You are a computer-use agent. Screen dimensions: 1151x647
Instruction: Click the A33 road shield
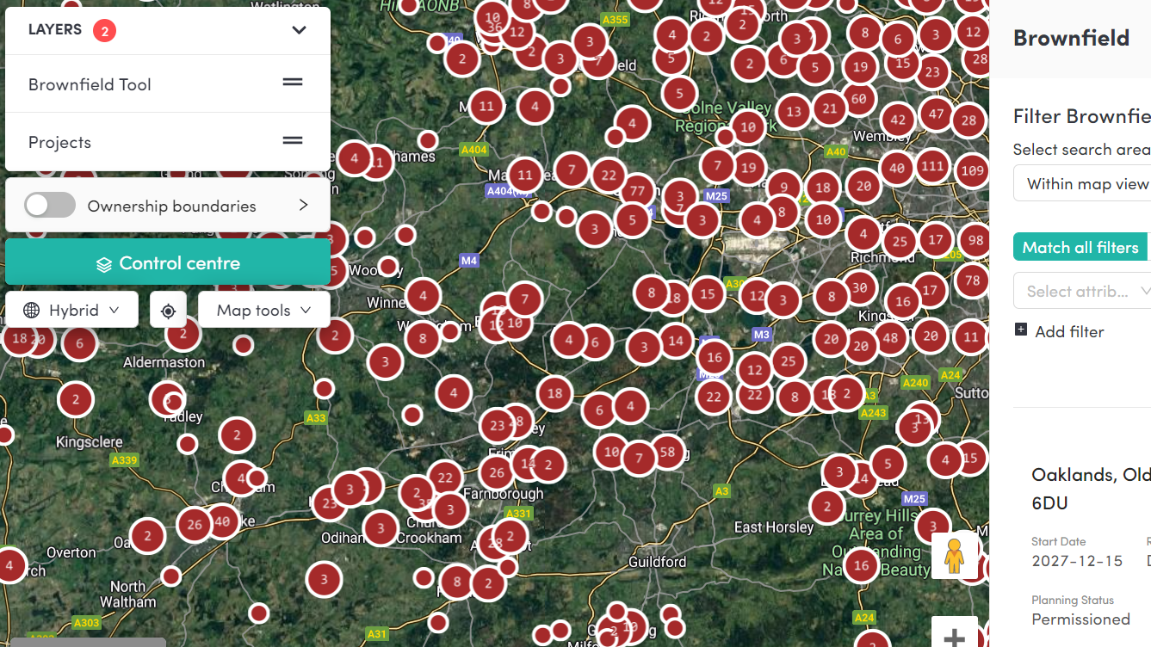(x=316, y=418)
